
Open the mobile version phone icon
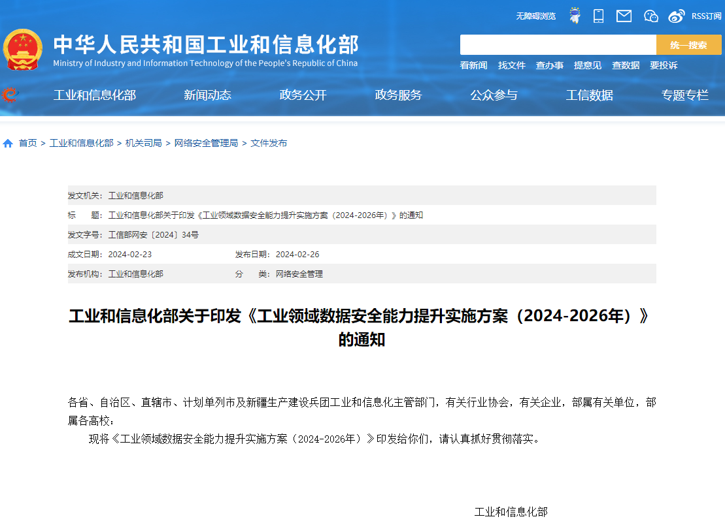[x=598, y=16]
